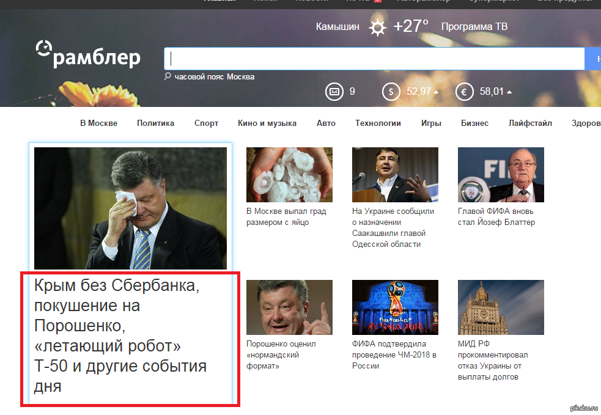Click inside the search input field
The image size is (601, 415).
[373, 59]
